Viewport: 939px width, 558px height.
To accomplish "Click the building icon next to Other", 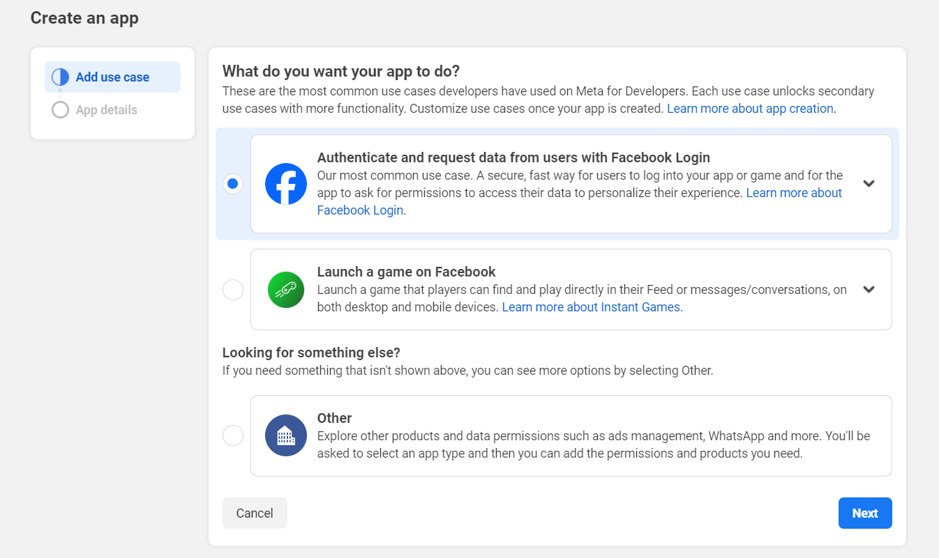I will (285, 435).
